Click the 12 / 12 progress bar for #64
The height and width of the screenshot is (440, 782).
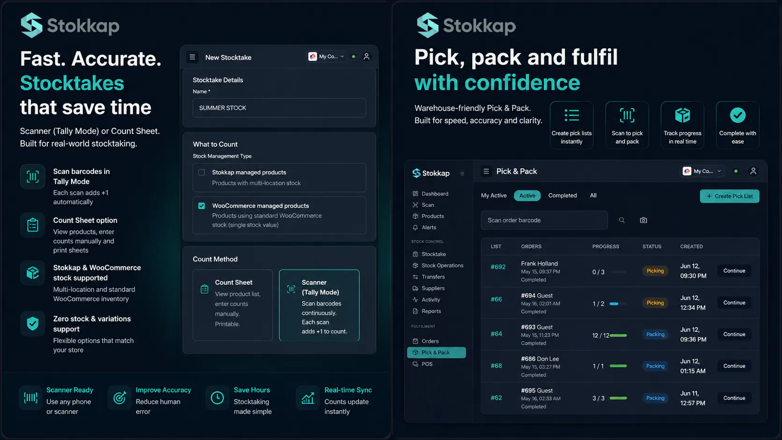(x=618, y=335)
